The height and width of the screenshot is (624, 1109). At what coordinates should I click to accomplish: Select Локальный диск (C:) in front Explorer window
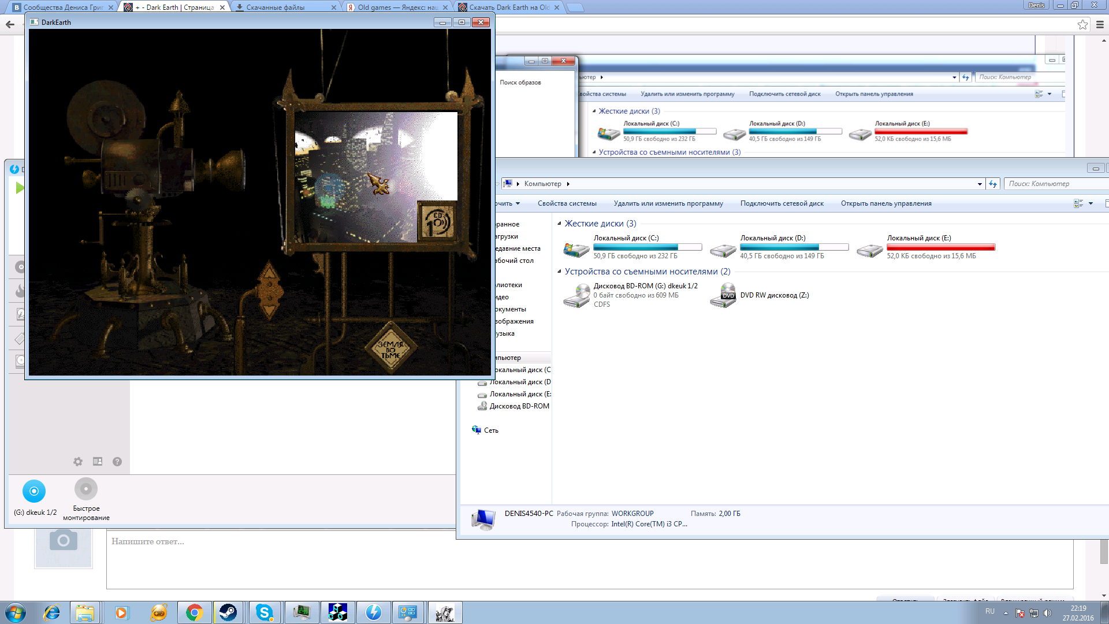(x=632, y=247)
